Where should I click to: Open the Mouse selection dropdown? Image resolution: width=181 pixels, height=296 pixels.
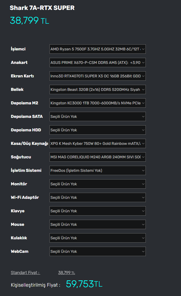click(97, 224)
